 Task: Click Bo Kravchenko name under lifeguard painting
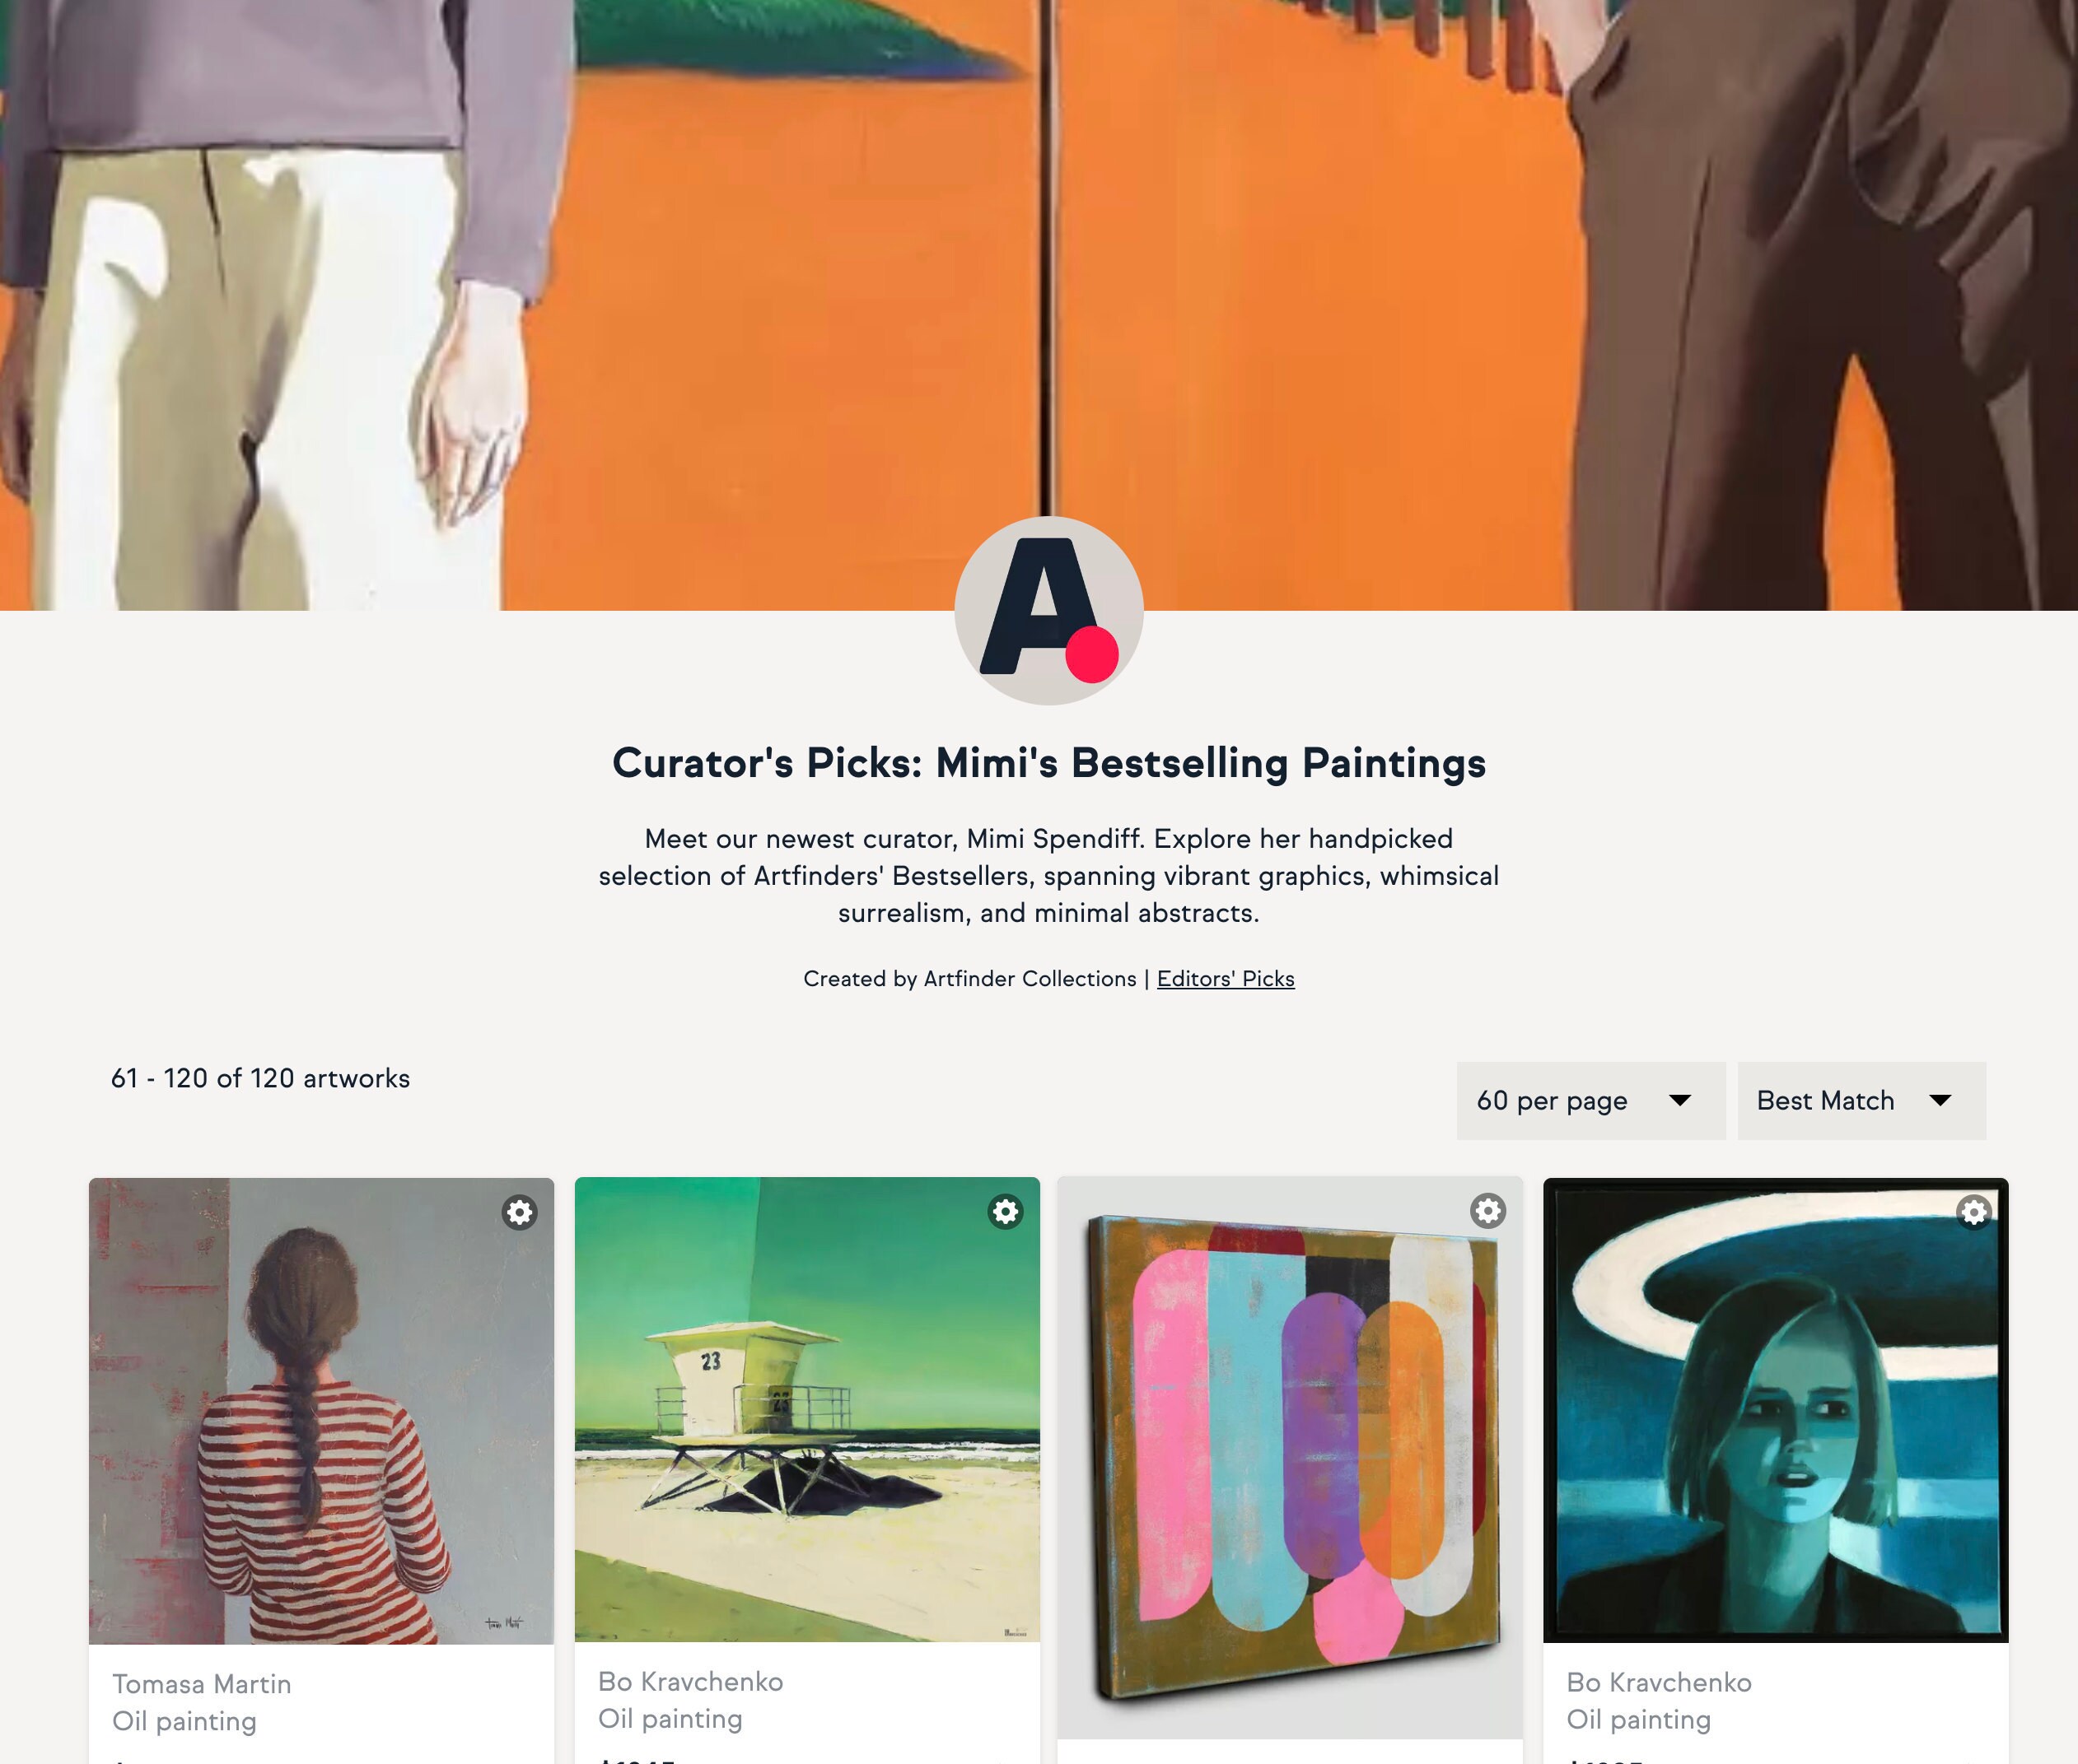690,1681
